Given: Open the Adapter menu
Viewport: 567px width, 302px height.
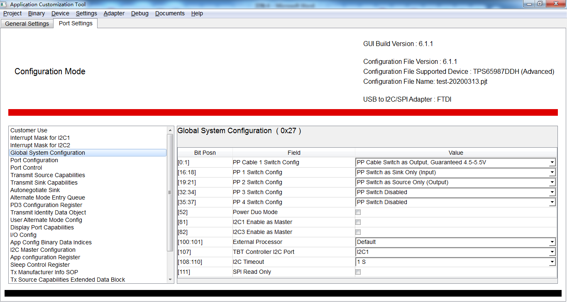Looking at the screenshot, I should pyautogui.click(x=114, y=13).
